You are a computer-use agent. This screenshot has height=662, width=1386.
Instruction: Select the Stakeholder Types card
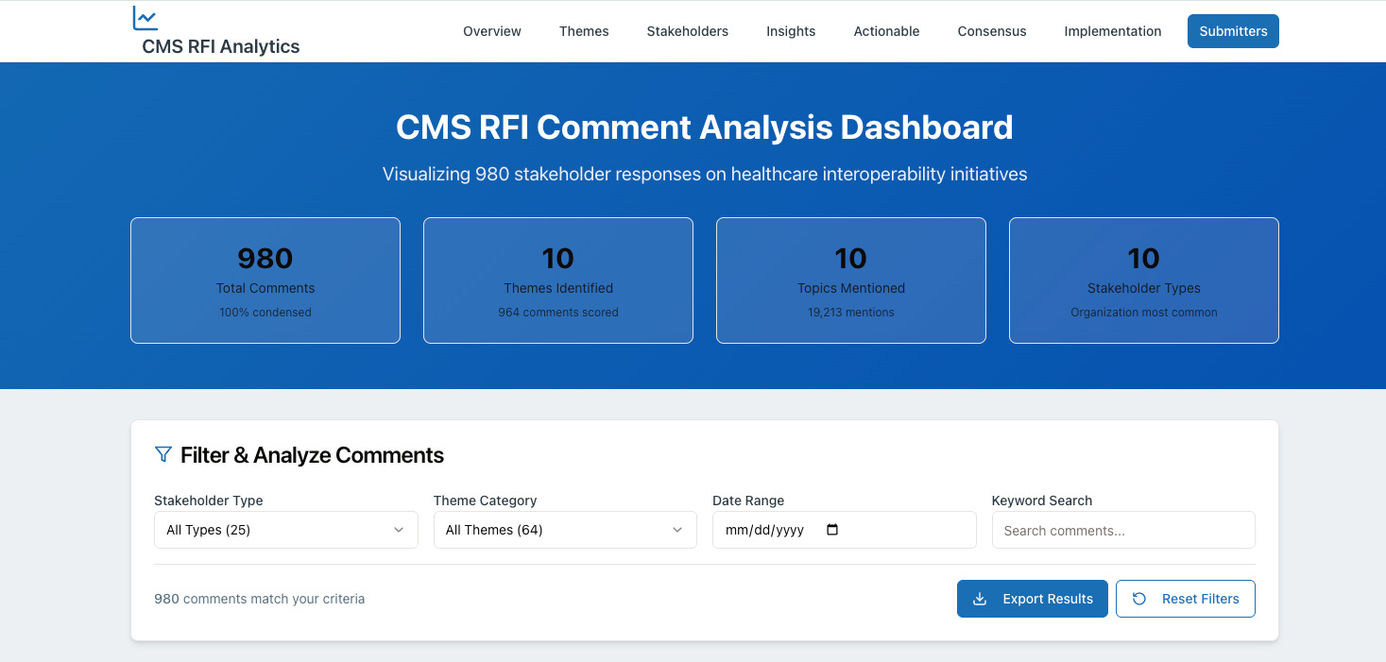pos(1144,280)
